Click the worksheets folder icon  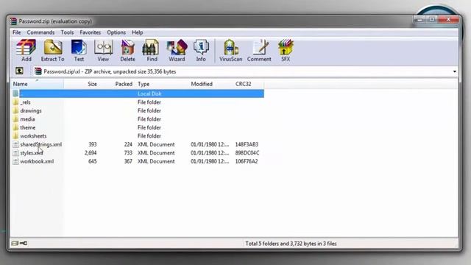[15, 135]
